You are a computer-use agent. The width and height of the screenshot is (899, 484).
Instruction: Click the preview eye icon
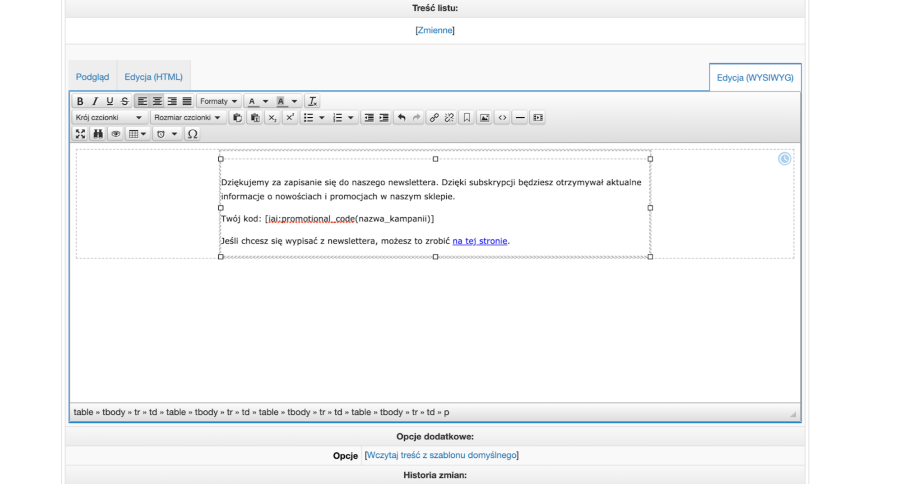point(116,134)
